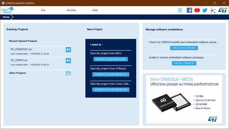Click the Manage software installations heading
Image resolution: width=229 pixels, height=129 pixels.
point(164,30)
